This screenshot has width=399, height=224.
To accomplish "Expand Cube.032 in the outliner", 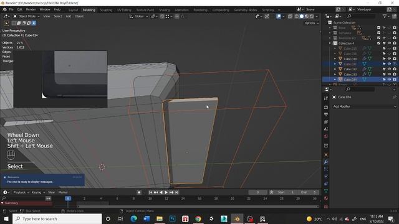I will click(335, 69).
